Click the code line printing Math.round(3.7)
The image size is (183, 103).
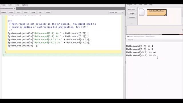pos(48,33)
